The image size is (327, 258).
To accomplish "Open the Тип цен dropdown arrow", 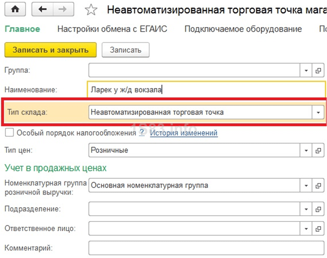I will [x=306, y=150].
